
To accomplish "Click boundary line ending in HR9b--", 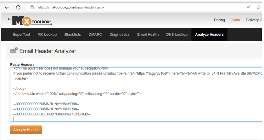I will (x=46, y=104).
